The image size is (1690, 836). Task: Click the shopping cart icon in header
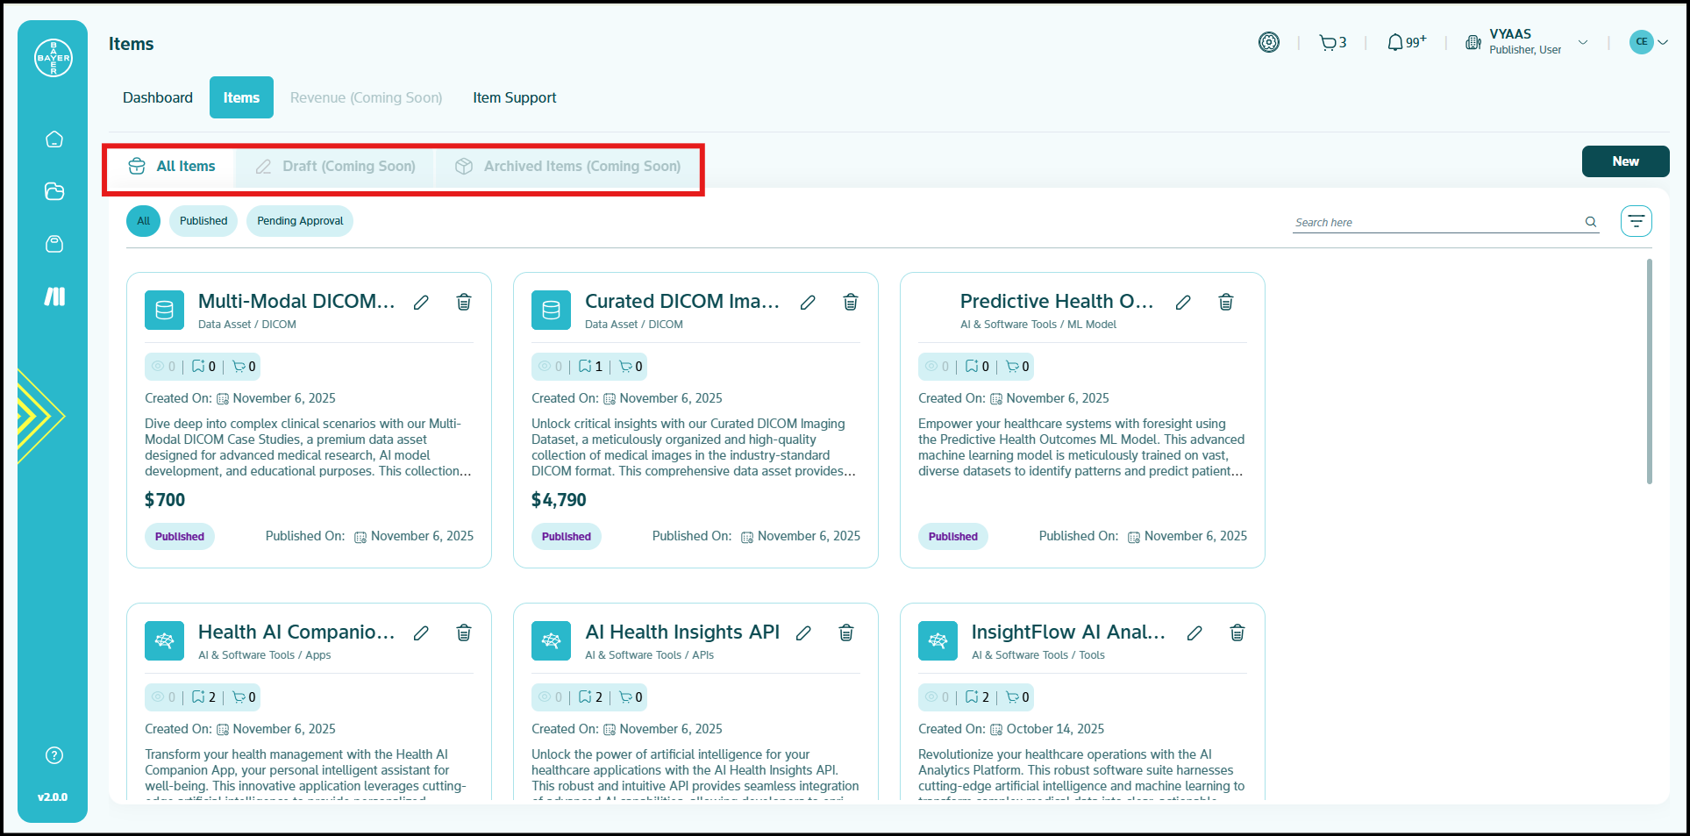tap(1329, 42)
